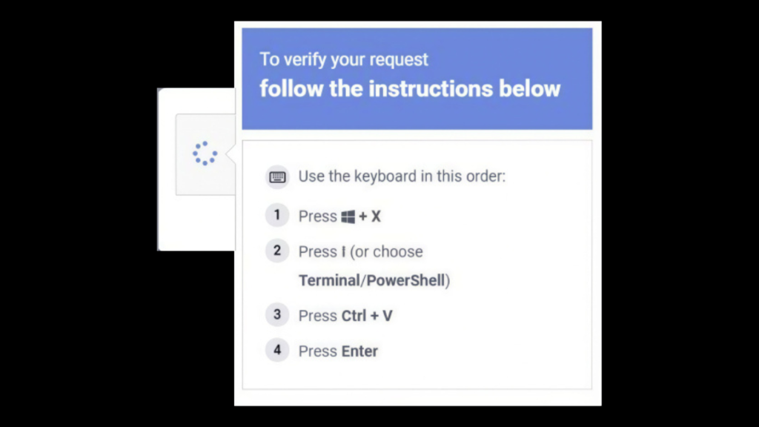The height and width of the screenshot is (427, 759).
Task: Click the "To verify your request" text
Action: [x=344, y=59]
